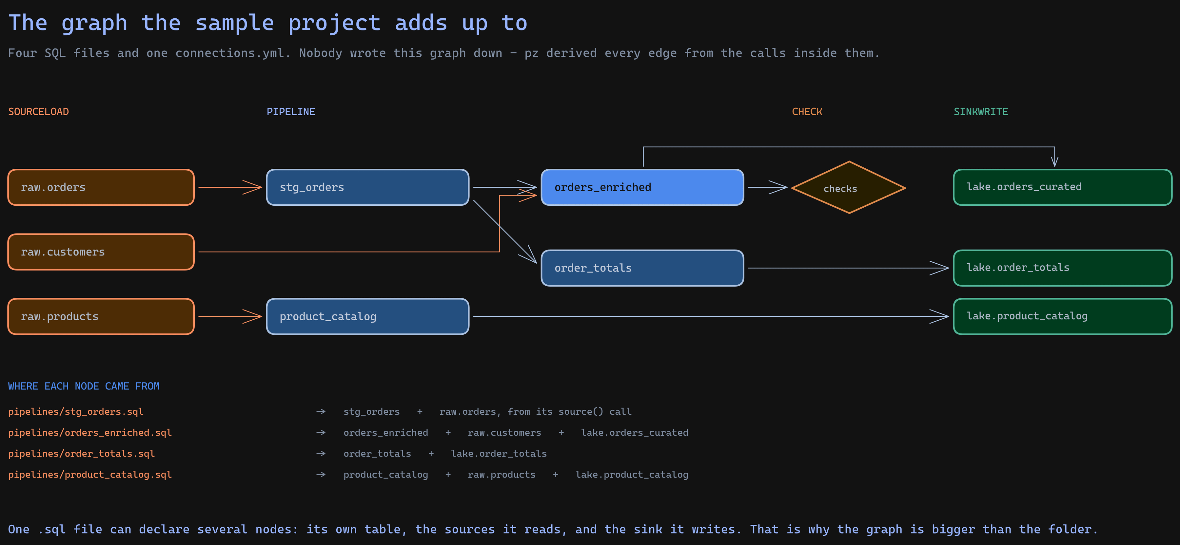The width and height of the screenshot is (1180, 545).
Task: Select the lake.product_catalog sink node box
Action: [1062, 316]
